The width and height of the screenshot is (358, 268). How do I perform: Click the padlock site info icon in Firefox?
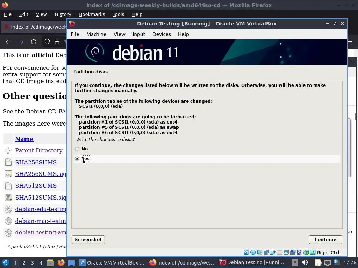pos(57,42)
